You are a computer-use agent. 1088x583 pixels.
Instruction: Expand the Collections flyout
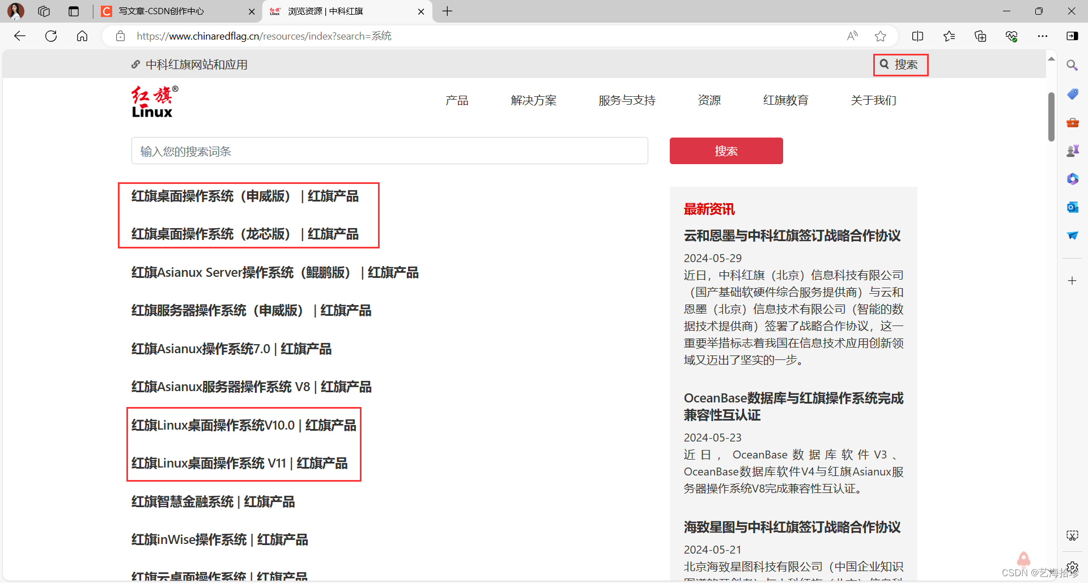click(x=980, y=36)
